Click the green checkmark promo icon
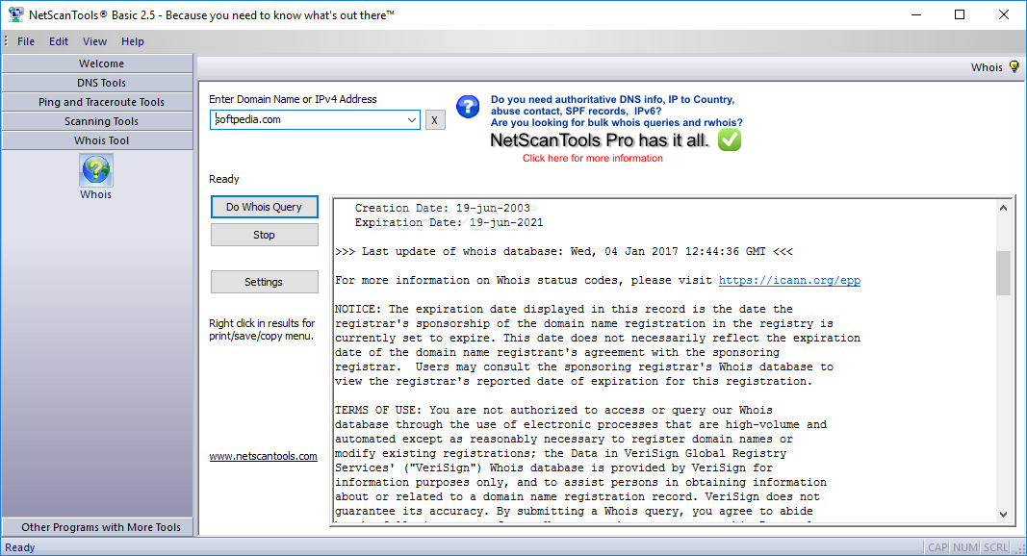1027x556 pixels. point(729,139)
